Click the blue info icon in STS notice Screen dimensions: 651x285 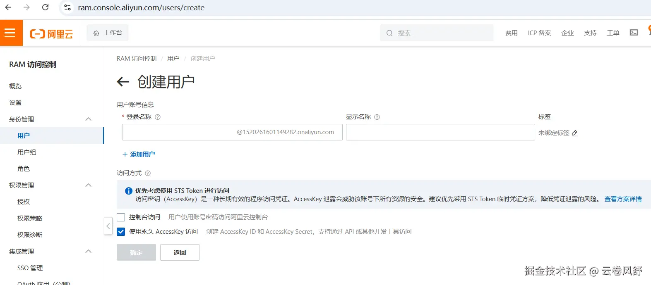(129, 191)
